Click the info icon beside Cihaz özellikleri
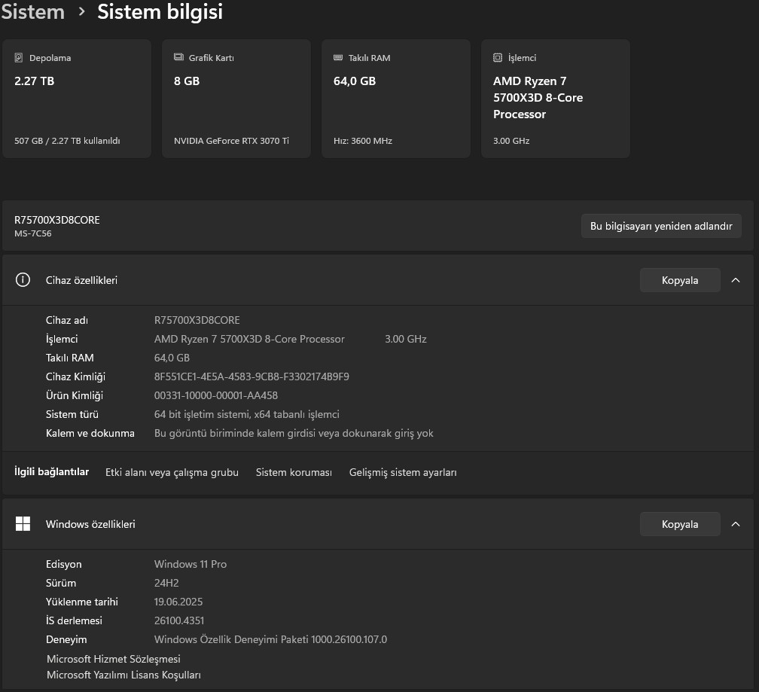The width and height of the screenshot is (759, 692). 23,279
